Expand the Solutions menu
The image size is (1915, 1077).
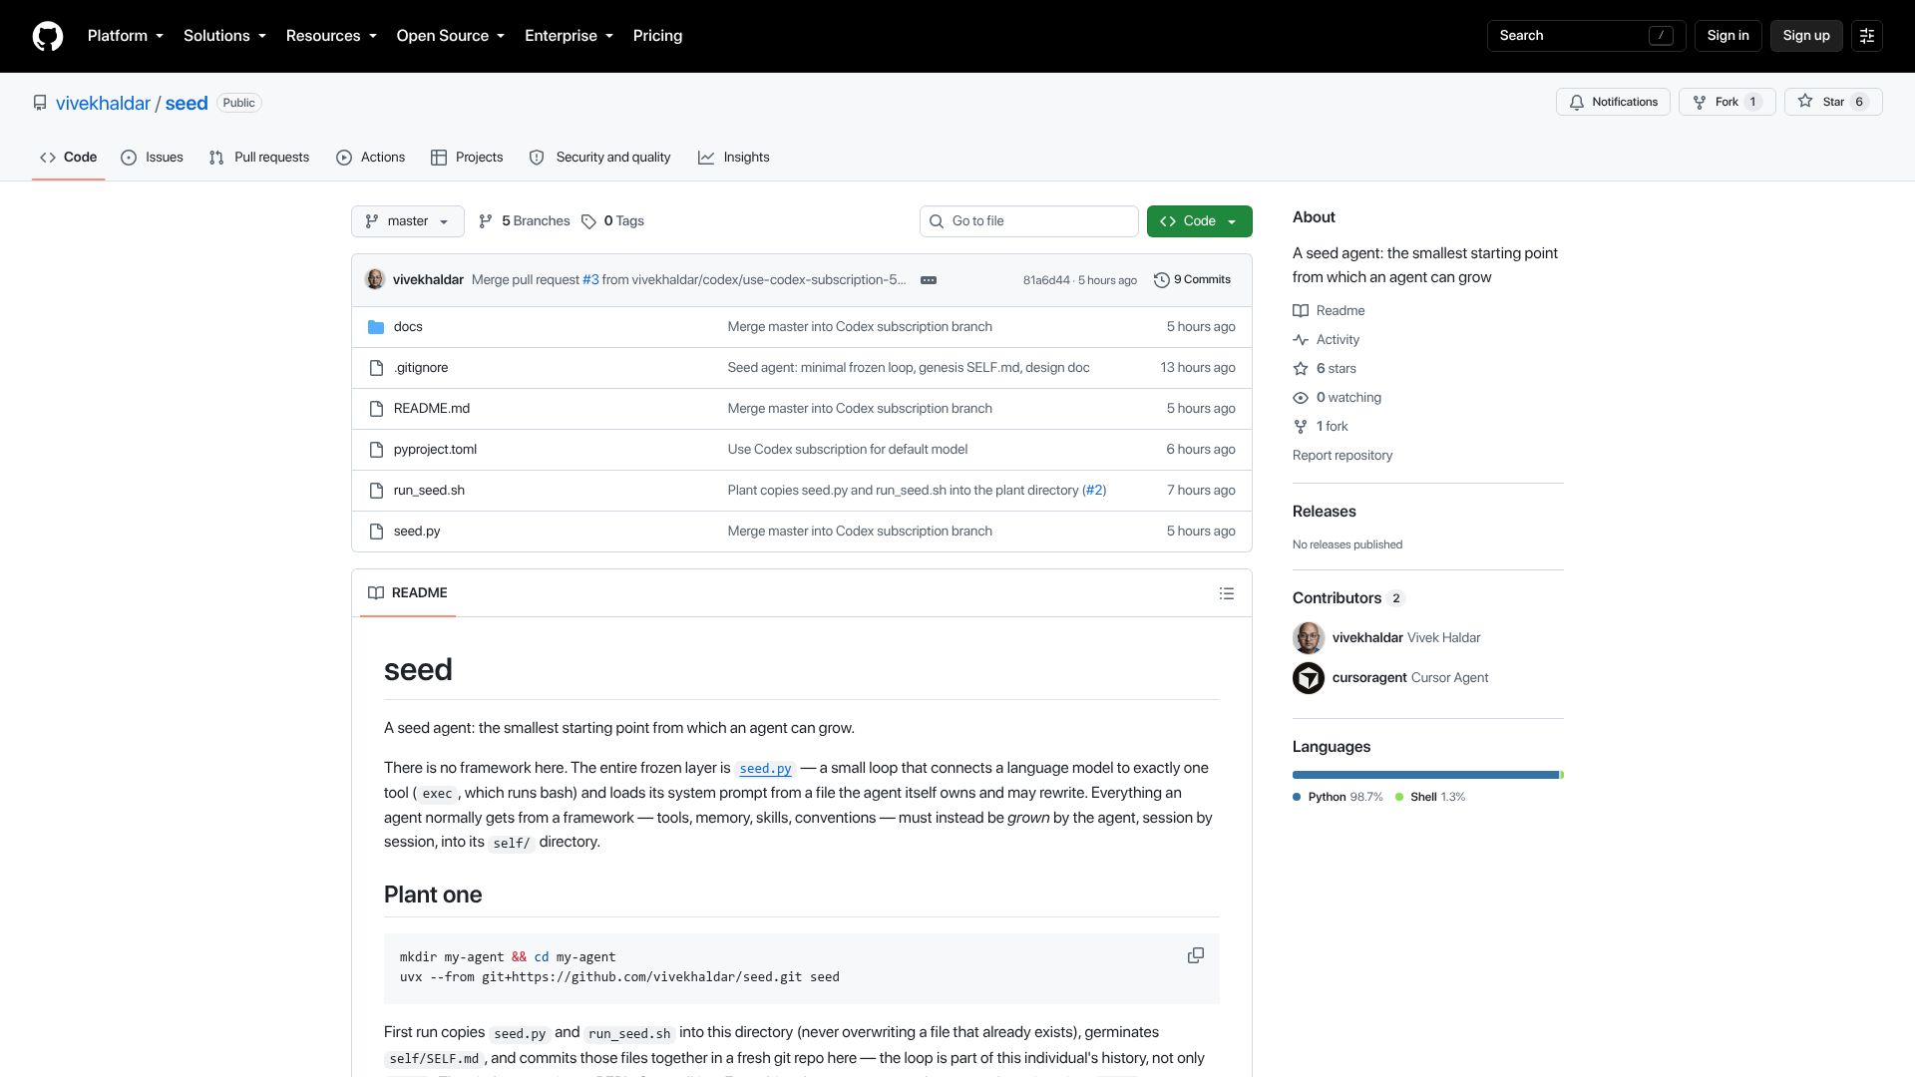click(225, 36)
